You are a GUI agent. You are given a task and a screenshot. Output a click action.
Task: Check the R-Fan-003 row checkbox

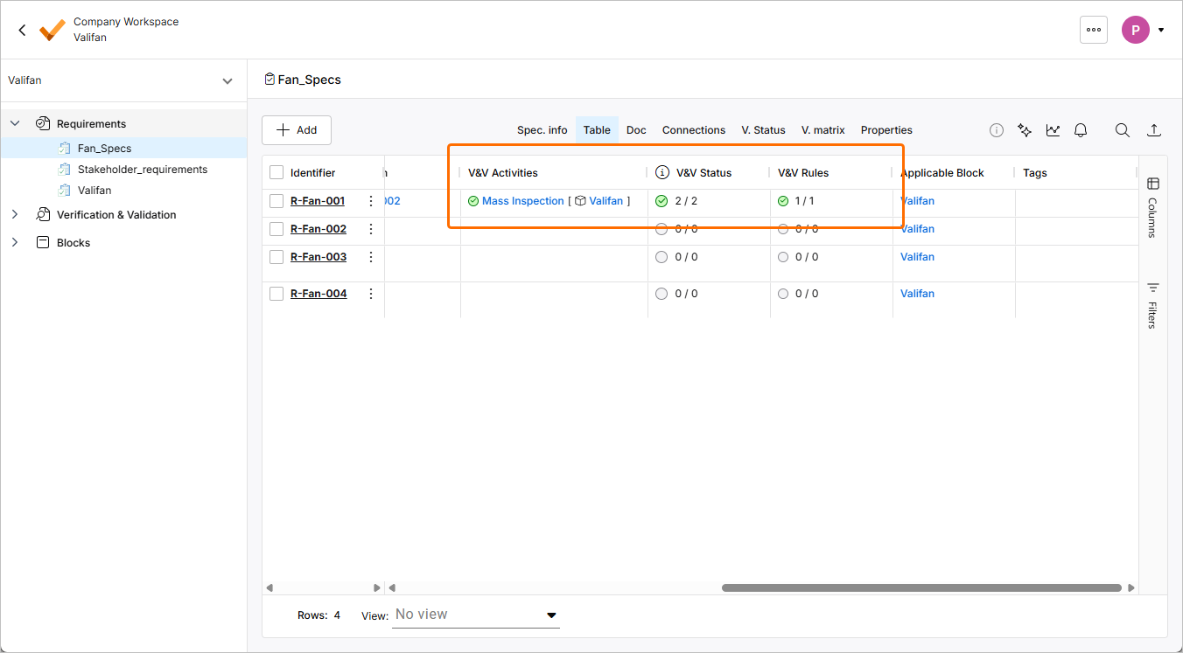click(276, 257)
